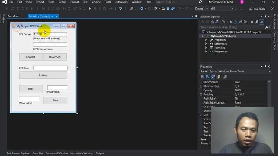
Task: Toggle Alphabetical sort in Properties panel
Action: tap(208, 77)
